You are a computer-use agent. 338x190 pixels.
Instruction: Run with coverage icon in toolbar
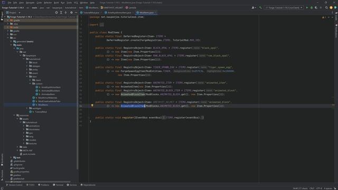[316, 7]
